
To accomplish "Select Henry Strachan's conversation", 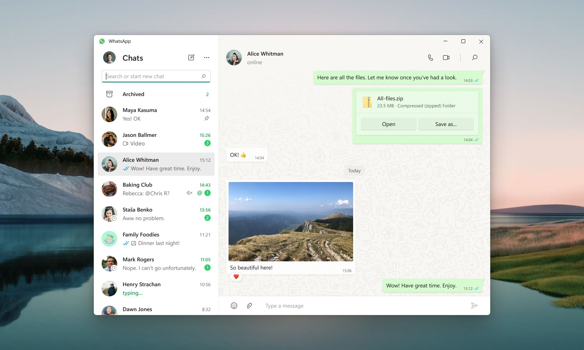I will [156, 289].
